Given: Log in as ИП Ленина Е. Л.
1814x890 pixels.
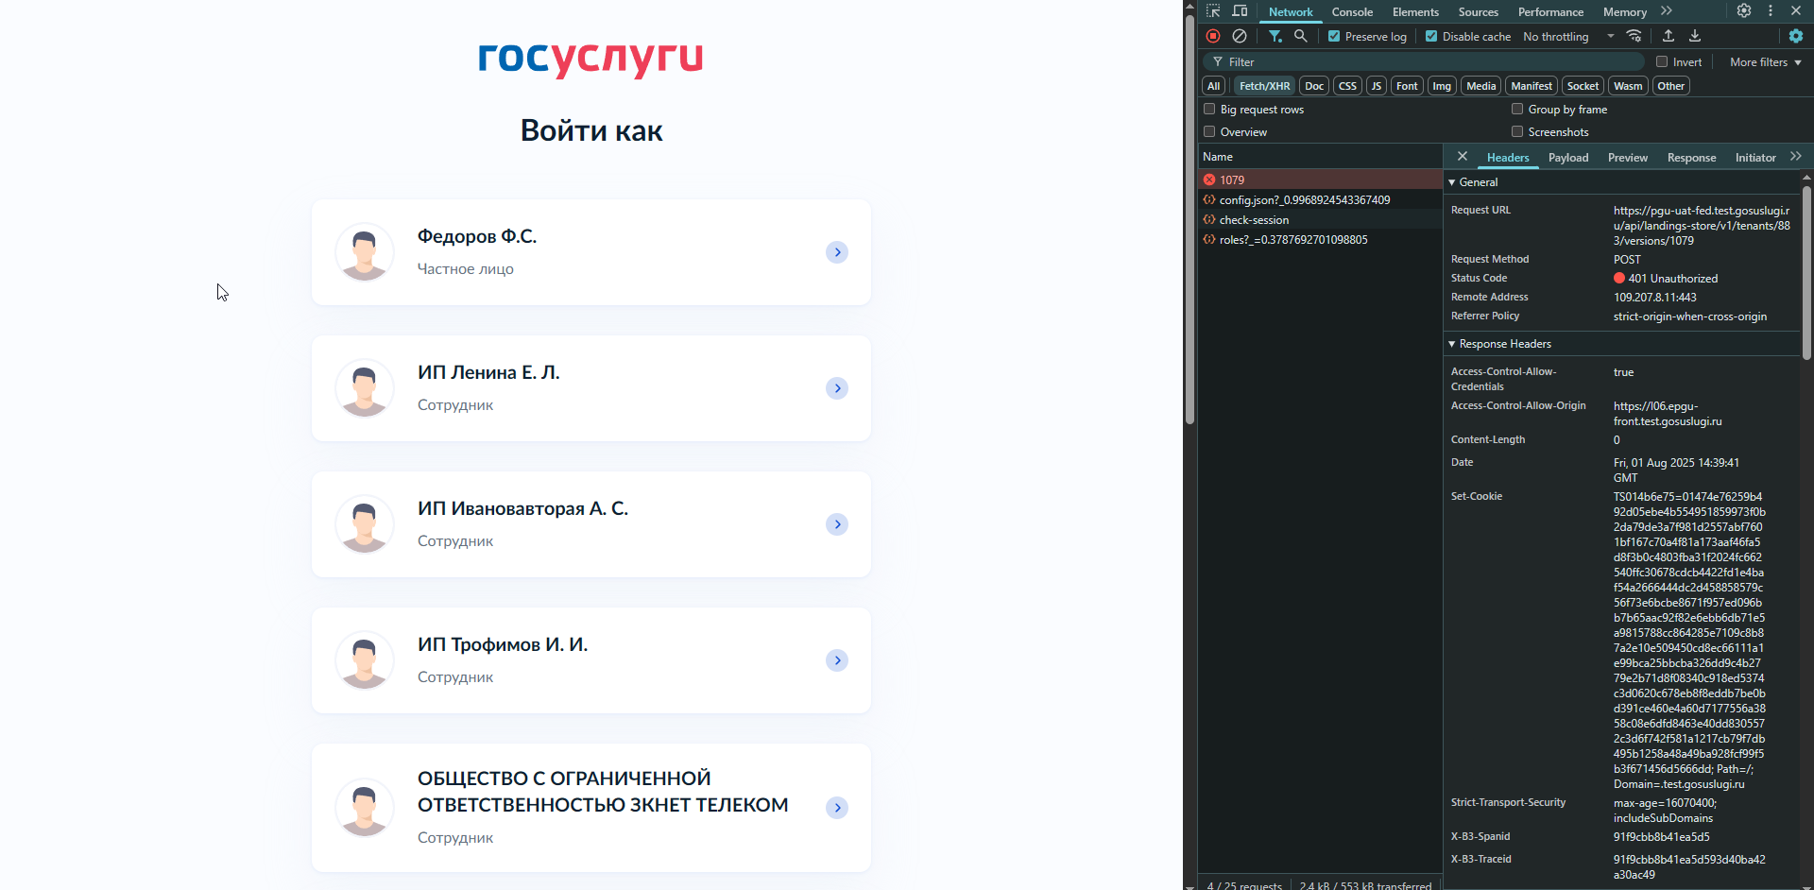Looking at the screenshot, I should [x=591, y=388].
